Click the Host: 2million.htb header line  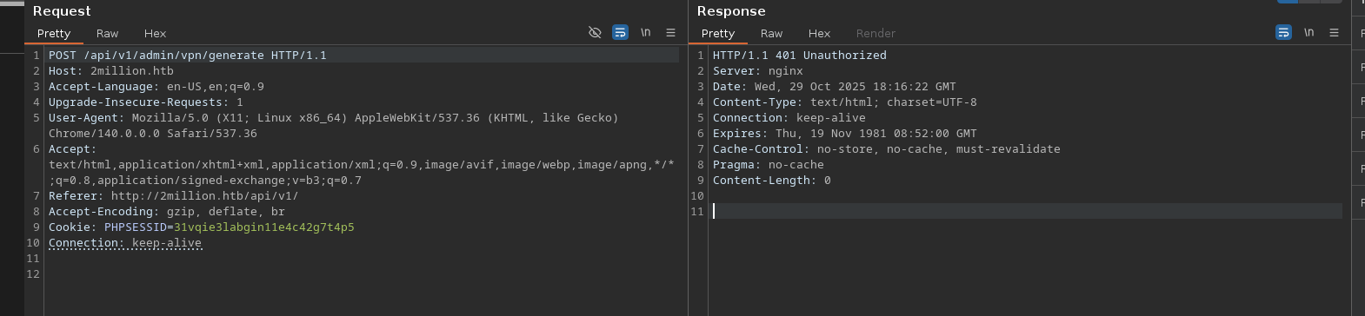(x=111, y=70)
